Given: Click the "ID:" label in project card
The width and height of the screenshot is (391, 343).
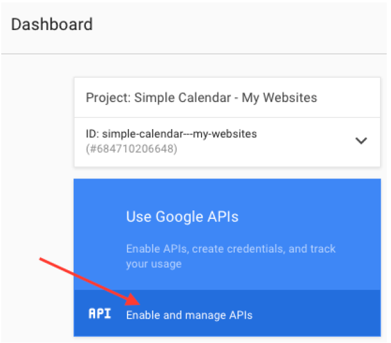Looking at the screenshot, I should [93, 134].
